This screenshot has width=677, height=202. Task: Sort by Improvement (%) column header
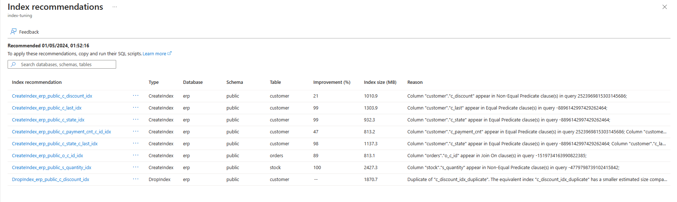(331, 82)
